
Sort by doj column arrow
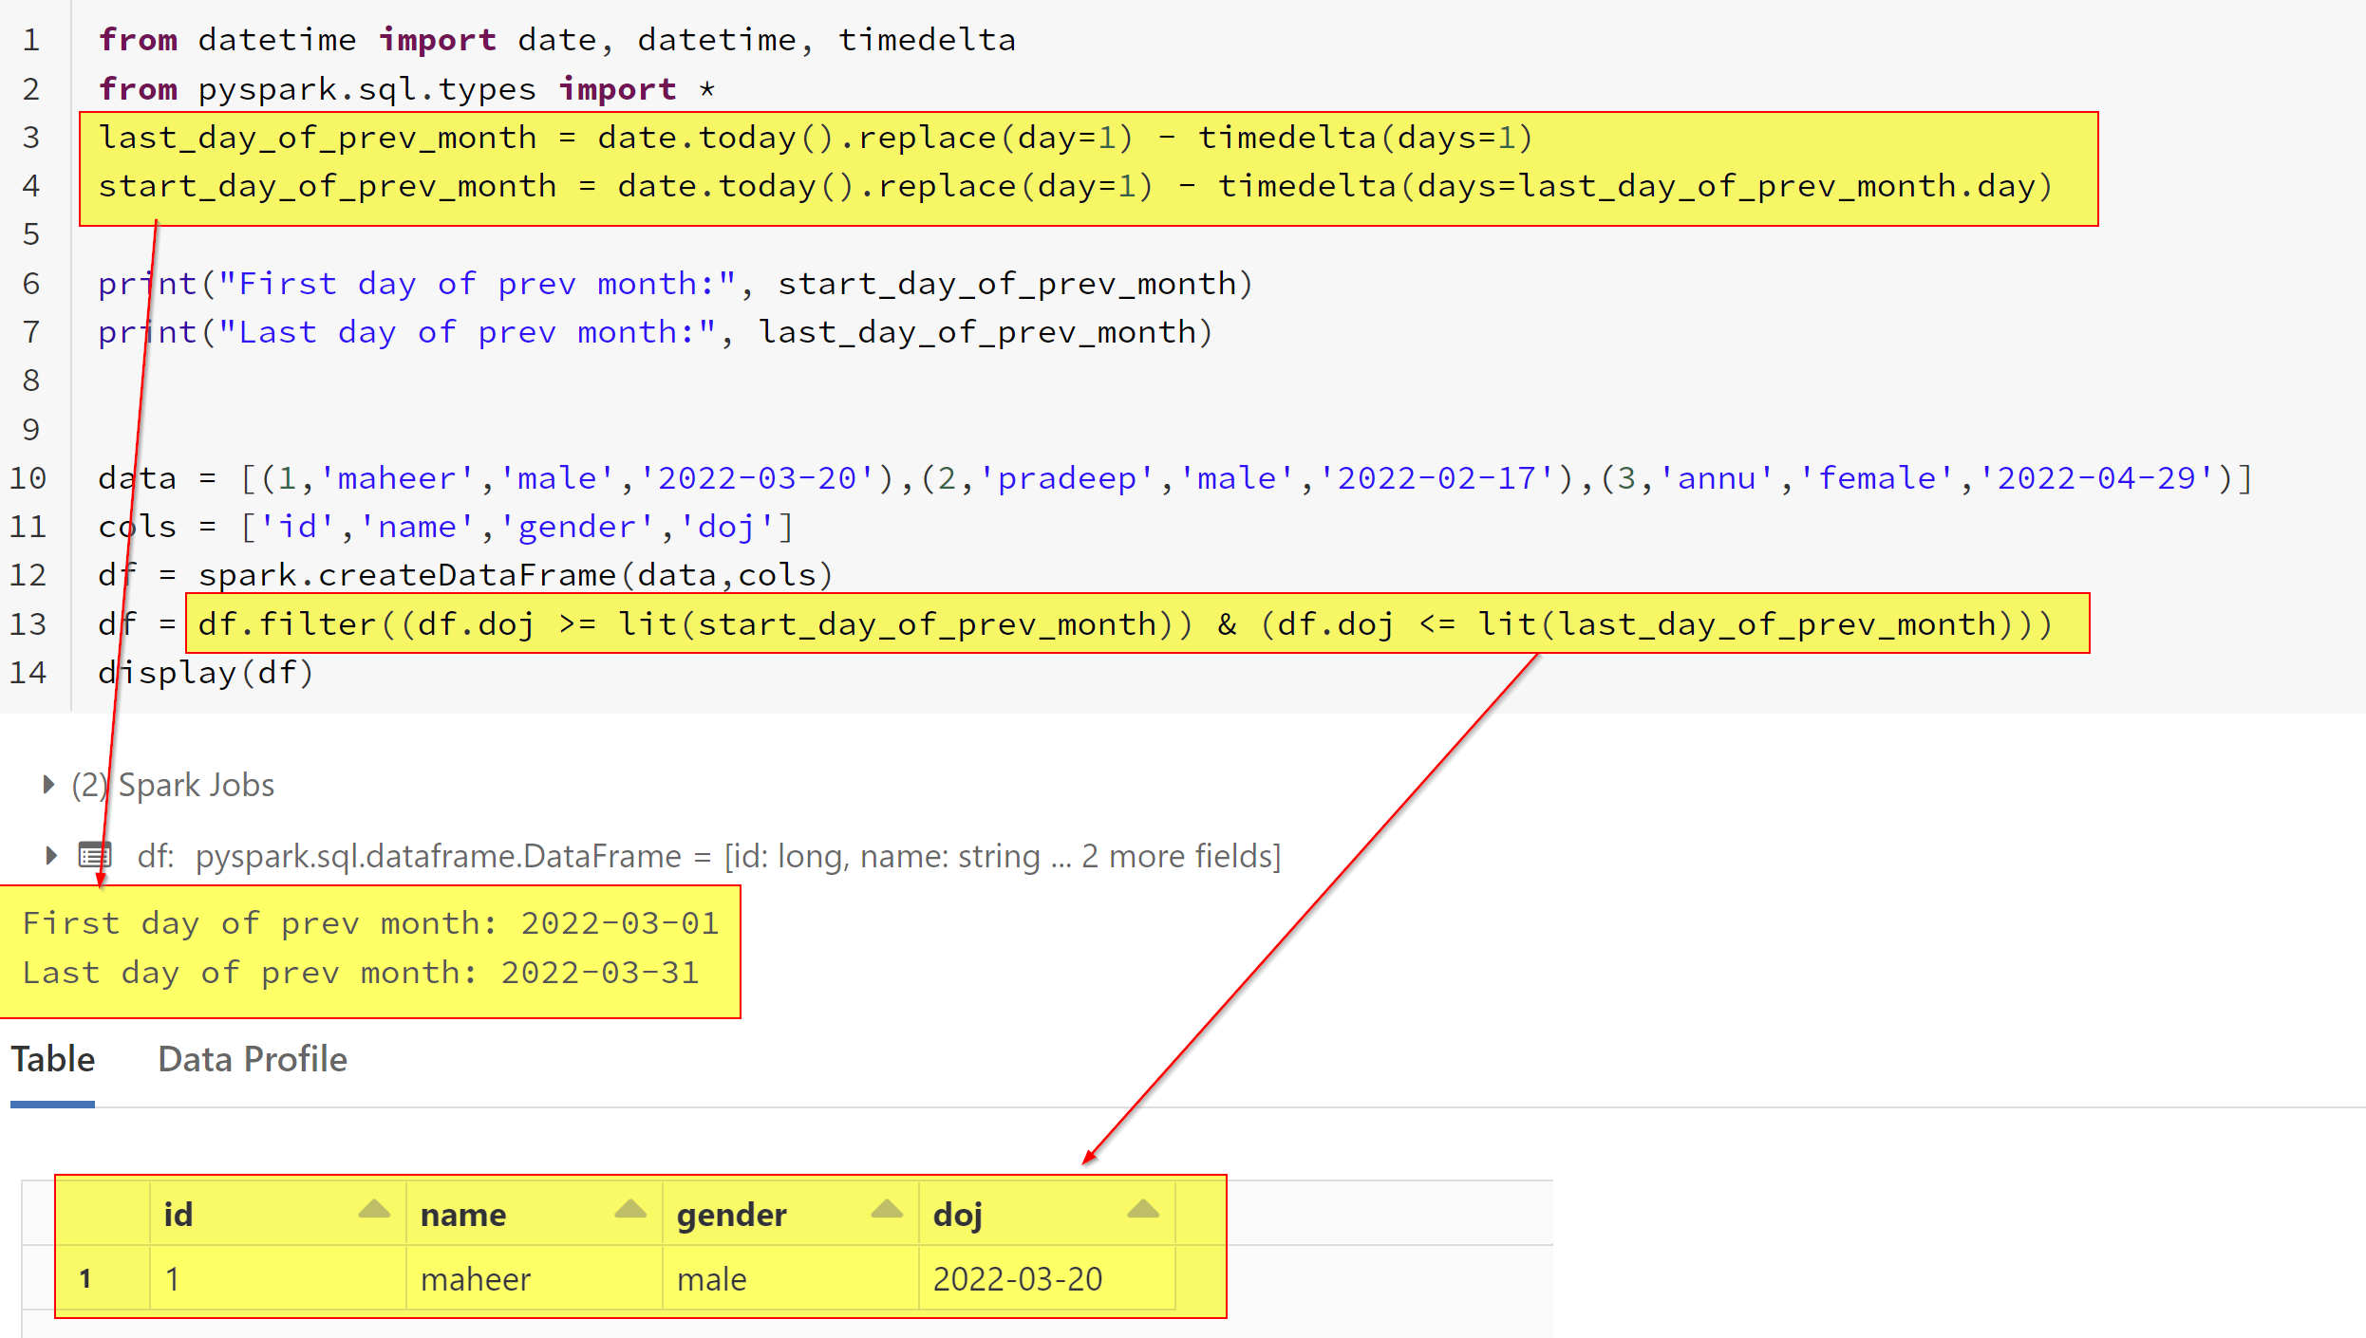tap(1143, 1210)
